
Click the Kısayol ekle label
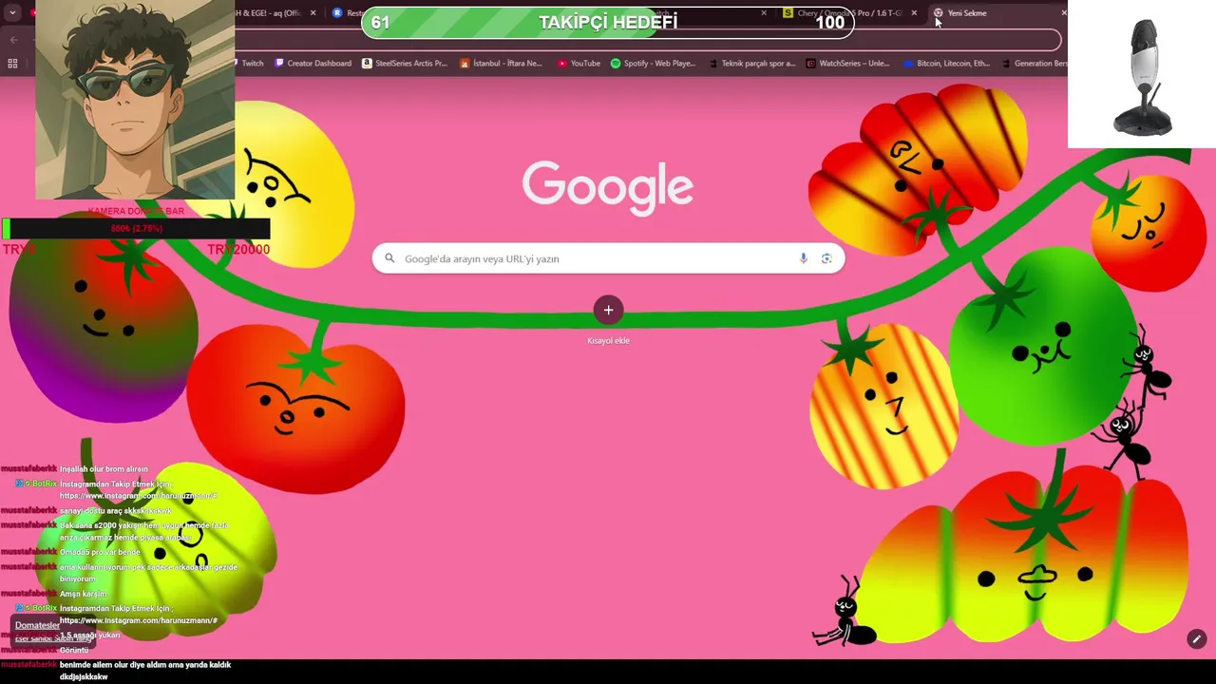(x=608, y=340)
